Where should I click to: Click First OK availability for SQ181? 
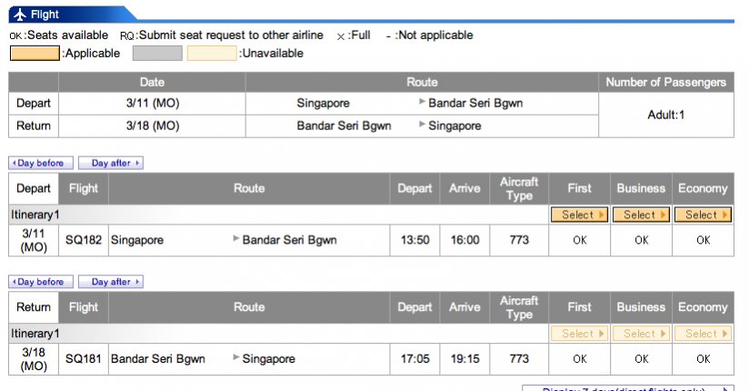pyautogui.click(x=579, y=358)
